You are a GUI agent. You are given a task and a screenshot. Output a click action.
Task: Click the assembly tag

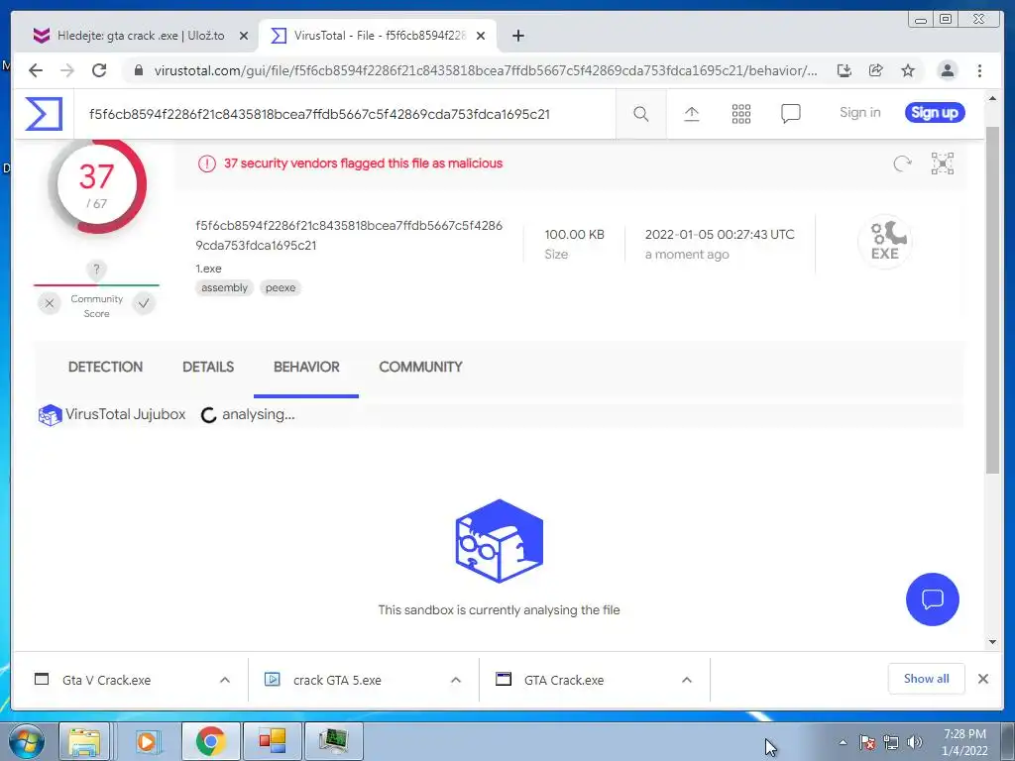224,288
